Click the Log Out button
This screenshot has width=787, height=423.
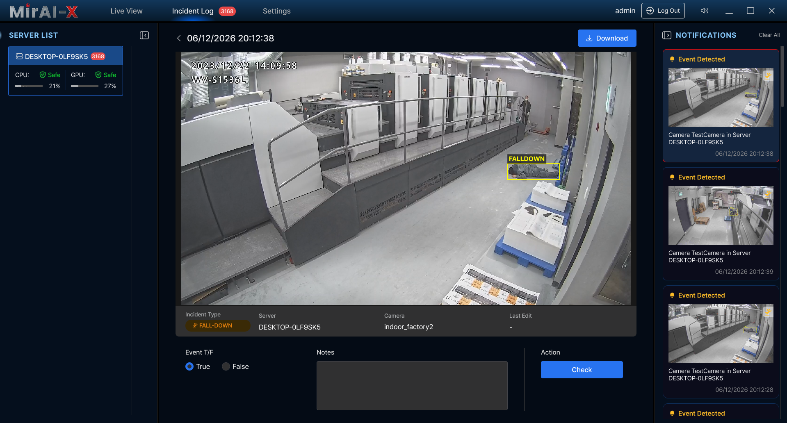(663, 11)
